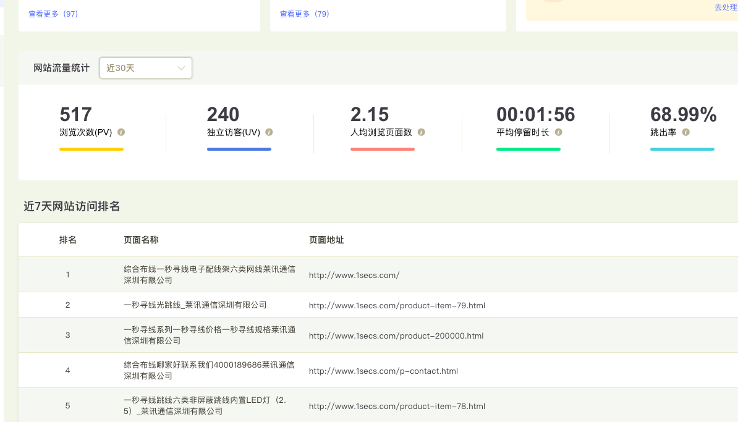
Task: Click info icon beside 平均停留时长
Action: 558,132
